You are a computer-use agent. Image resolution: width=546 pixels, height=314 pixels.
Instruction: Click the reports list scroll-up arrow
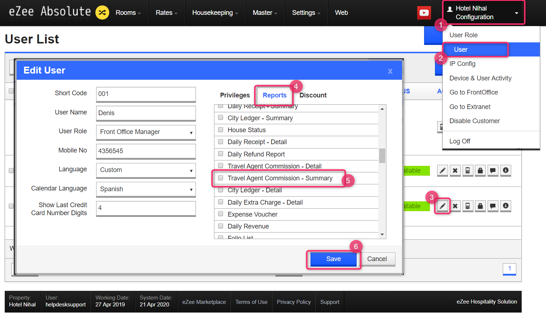(x=382, y=109)
